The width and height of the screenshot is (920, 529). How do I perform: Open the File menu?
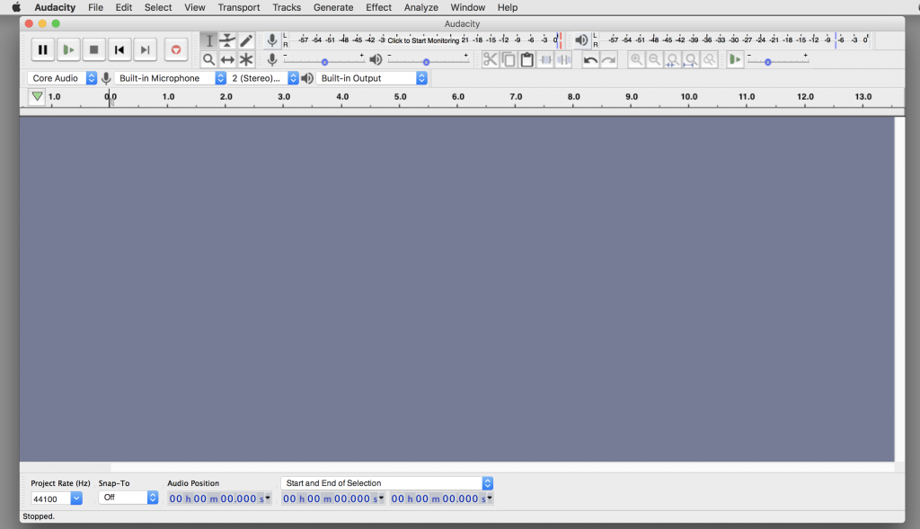tap(95, 7)
